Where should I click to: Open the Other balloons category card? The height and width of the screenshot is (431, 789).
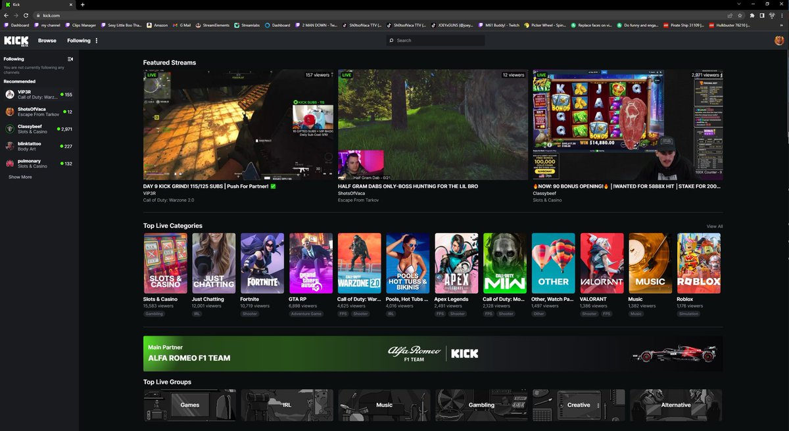(554, 263)
